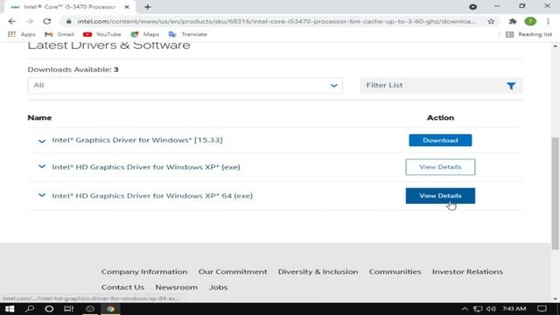
Task: Open Intel Graphics Driver for Windows [15.33] link
Action: (x=137, y=140)
